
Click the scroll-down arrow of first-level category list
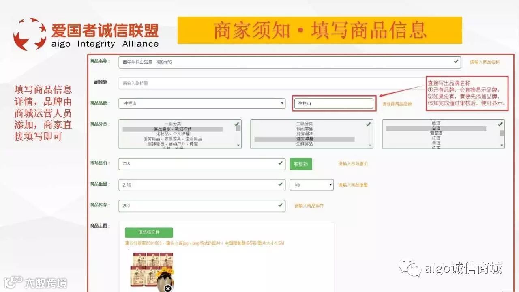click(x=238, y=145)
